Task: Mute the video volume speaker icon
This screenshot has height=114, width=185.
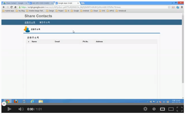Action: [x=21, y=109]
